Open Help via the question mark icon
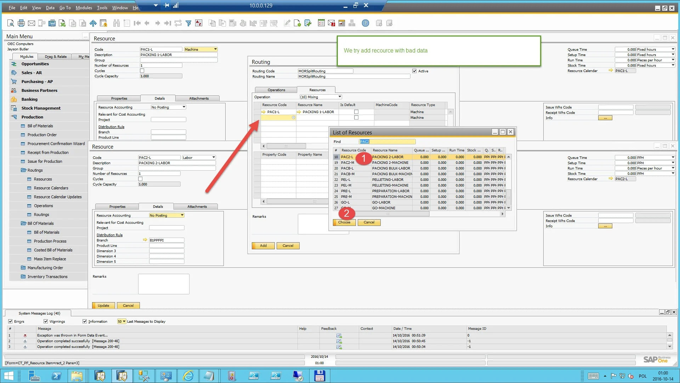 [x=365, y=23]
